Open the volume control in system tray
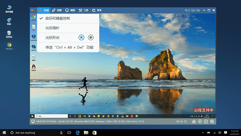 [x=220, y=132]
